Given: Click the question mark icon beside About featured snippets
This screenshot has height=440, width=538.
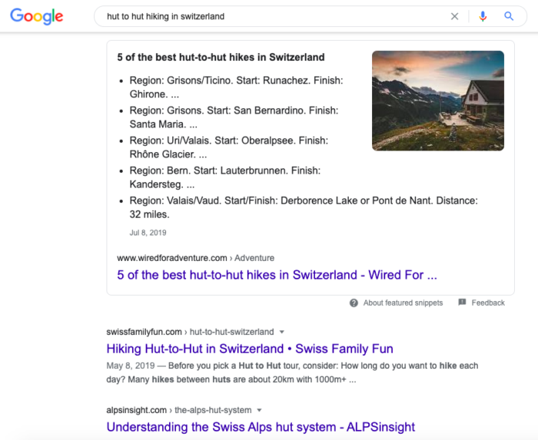Looking at the screenshot, I should (354, 303).
